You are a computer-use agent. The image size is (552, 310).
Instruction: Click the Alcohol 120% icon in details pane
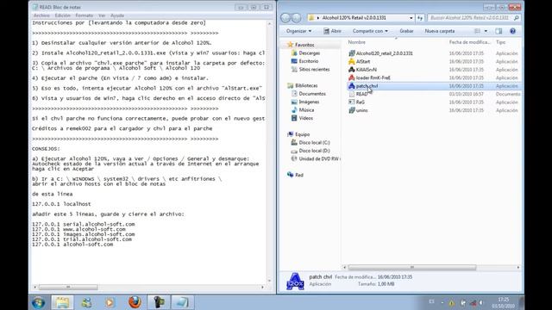295,281
